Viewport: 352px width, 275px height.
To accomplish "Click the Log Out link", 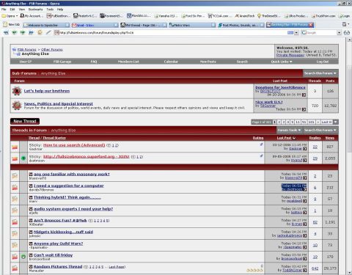I will (x=323, y=62).
